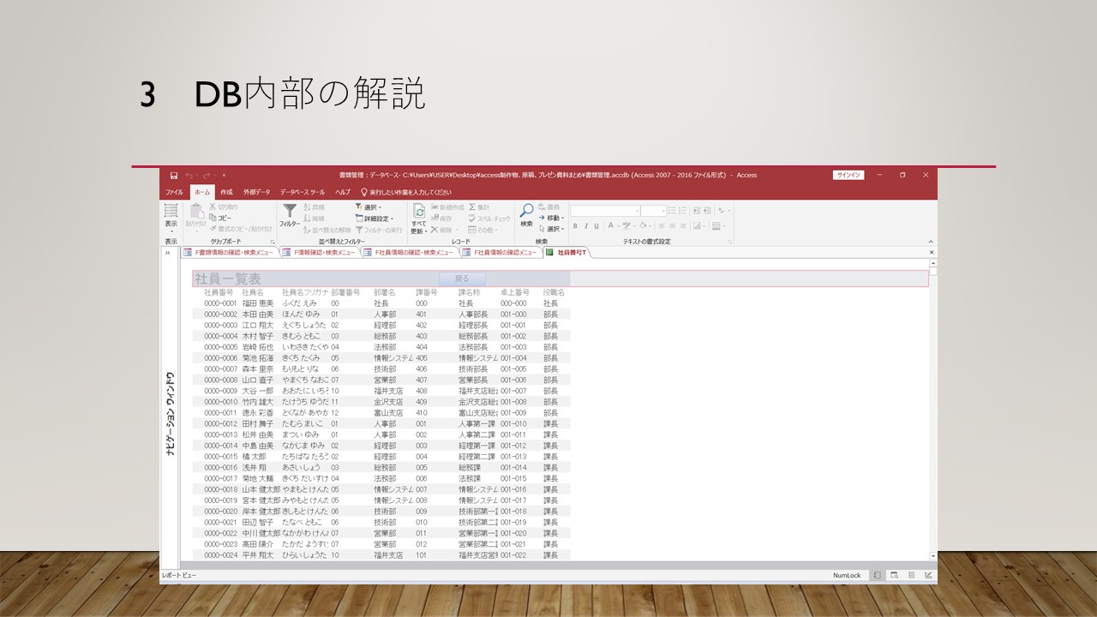The height and width of the screenshot is (617, 1097).
Task: Open the Create (作成) ribbon tab
Action: tap(226, 192)
